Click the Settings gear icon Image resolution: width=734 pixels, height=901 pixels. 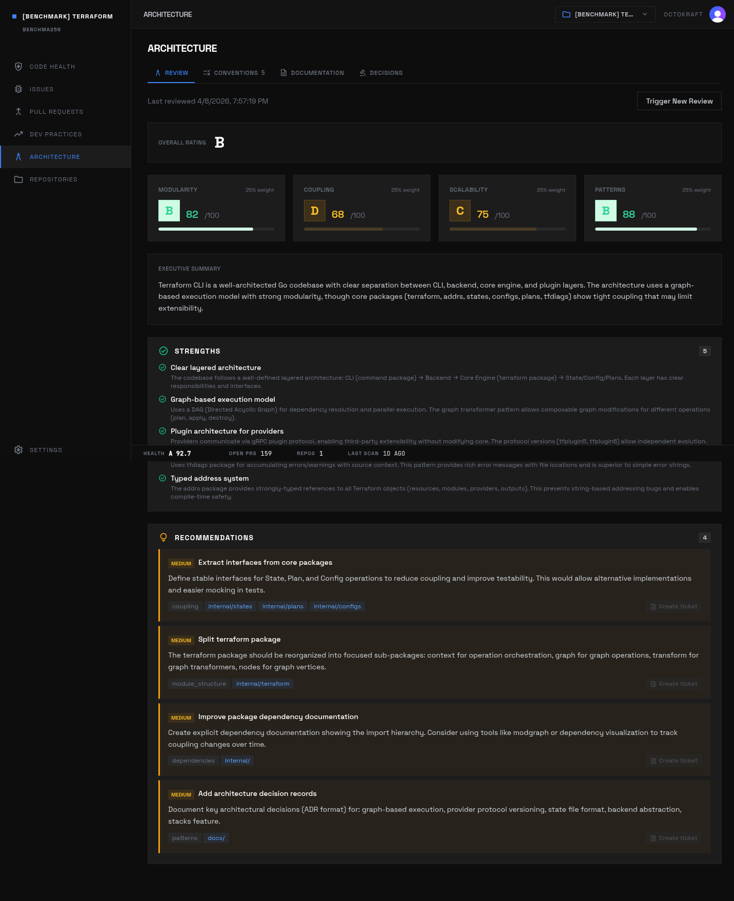(18, 449)
